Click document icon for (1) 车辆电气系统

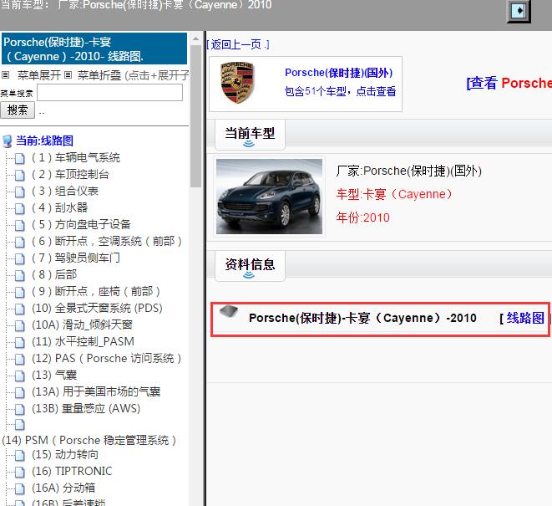[x=20, y=158]
